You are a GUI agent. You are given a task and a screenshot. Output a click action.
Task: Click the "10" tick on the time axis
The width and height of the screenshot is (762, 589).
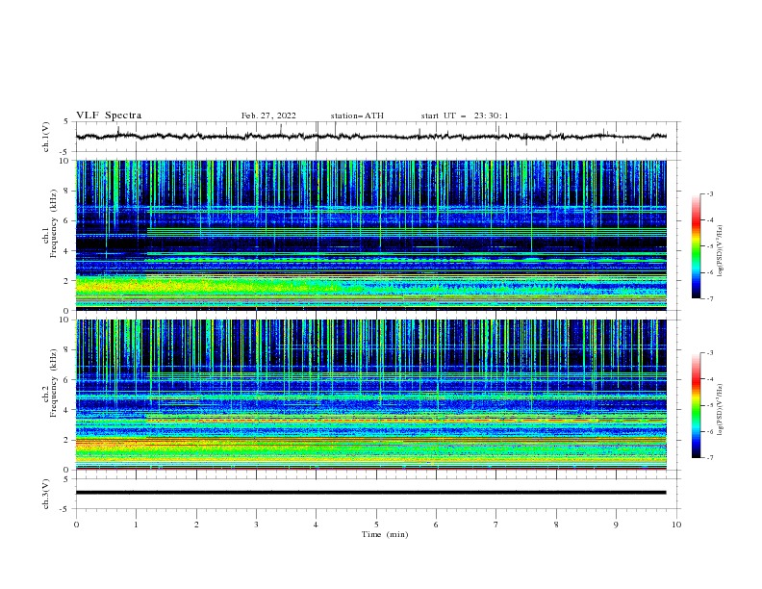pyautogui.click(x=676, y=525)
